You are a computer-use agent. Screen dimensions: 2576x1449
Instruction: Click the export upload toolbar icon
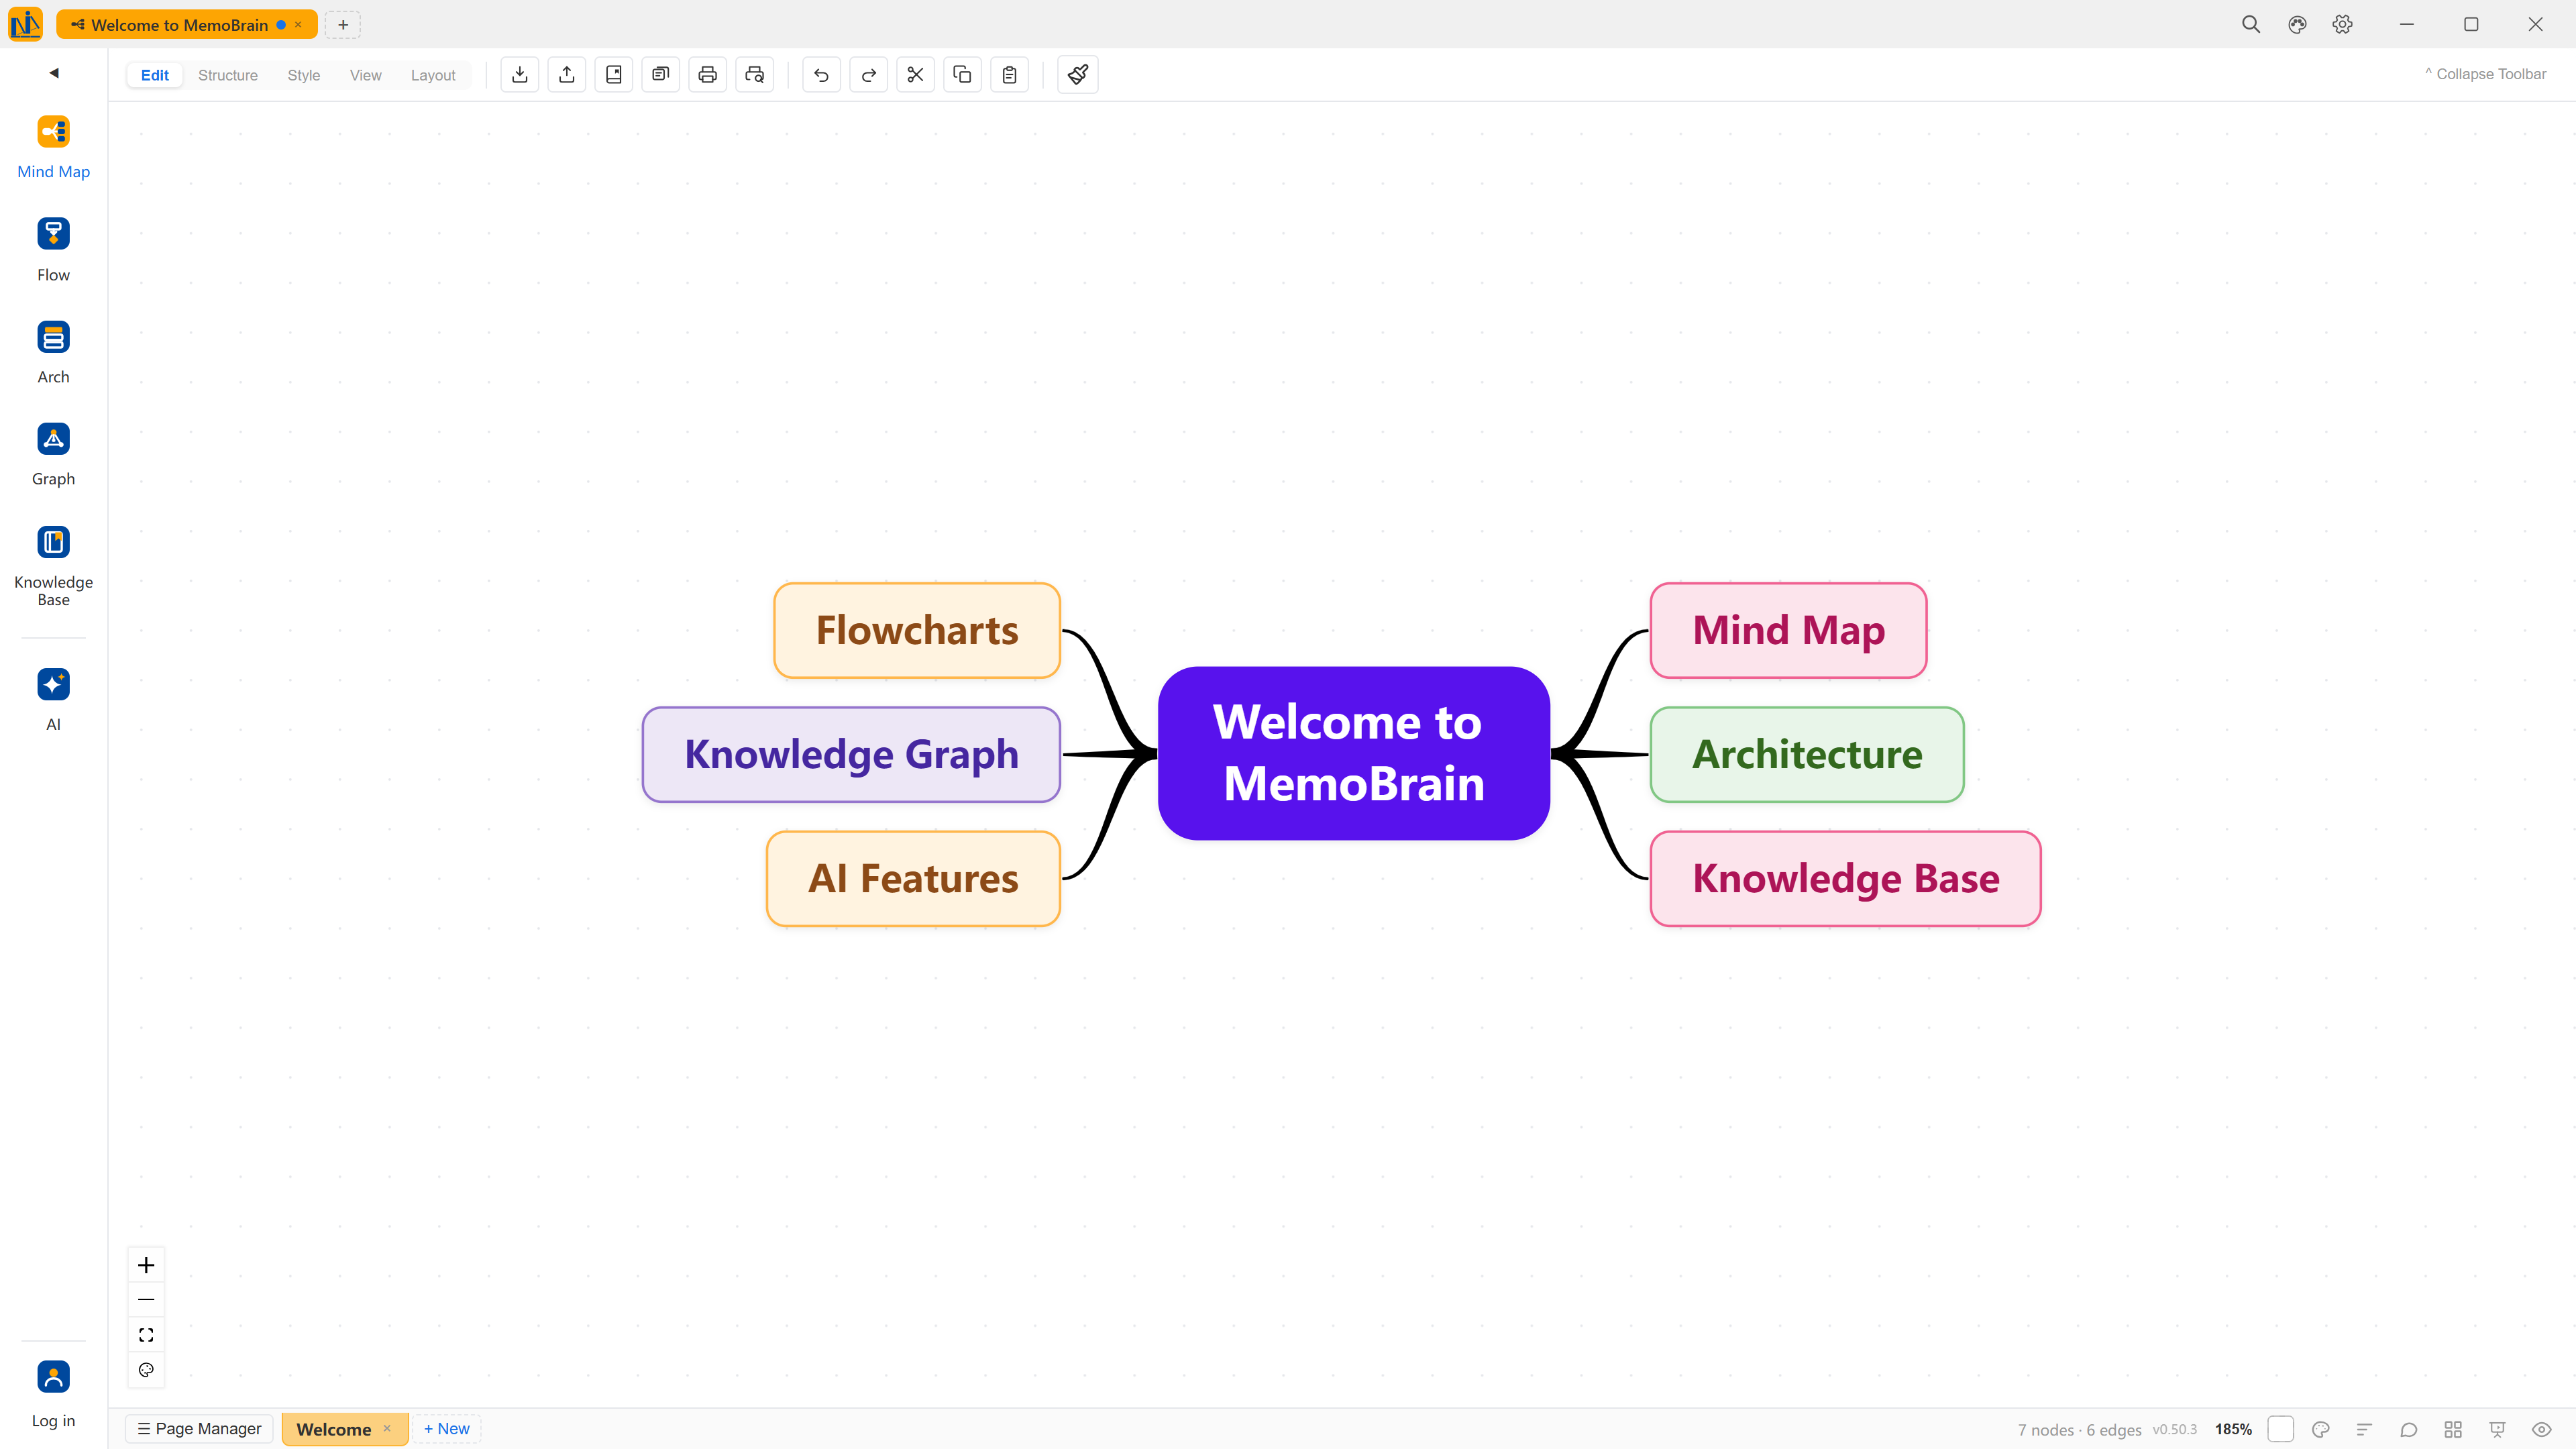click(x=567, y=75)
